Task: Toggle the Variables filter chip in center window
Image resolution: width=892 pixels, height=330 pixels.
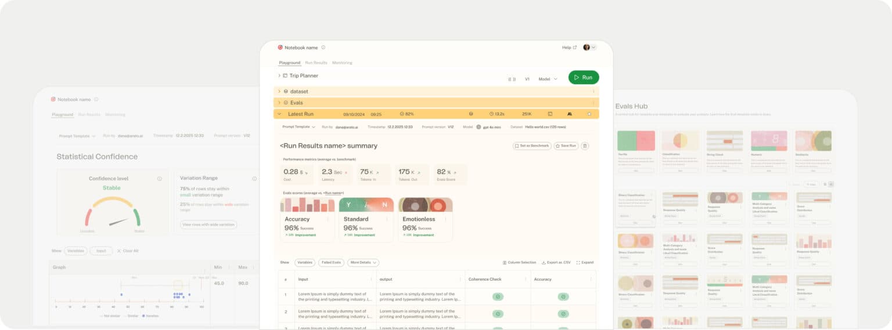Action: (305, 263)
